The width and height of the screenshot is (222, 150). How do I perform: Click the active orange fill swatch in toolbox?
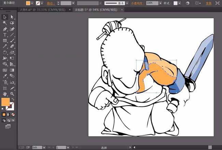5,102
